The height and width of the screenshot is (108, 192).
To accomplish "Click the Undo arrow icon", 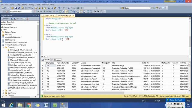I will pyautogui.click(x=59, y=8).
